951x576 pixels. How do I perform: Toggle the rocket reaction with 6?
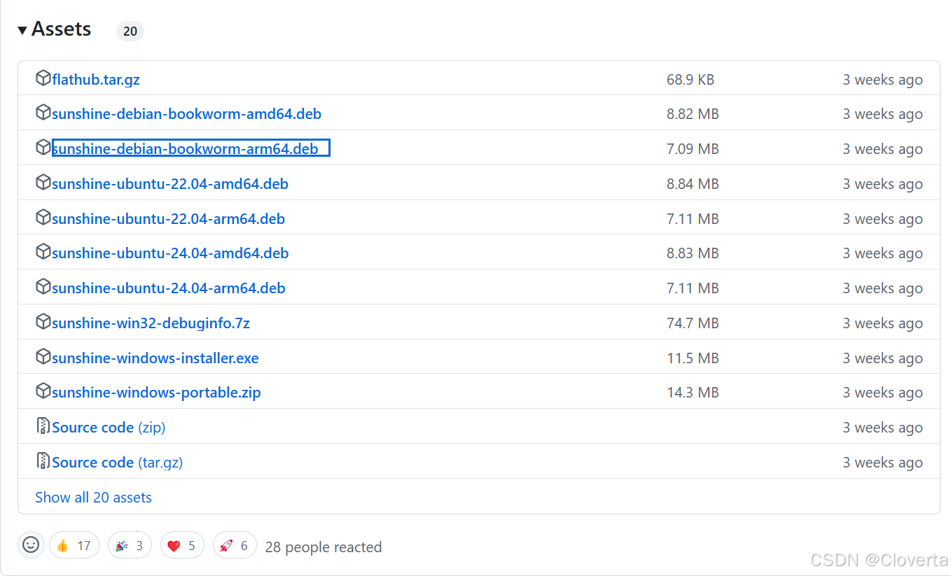click(x=235, y=545)
